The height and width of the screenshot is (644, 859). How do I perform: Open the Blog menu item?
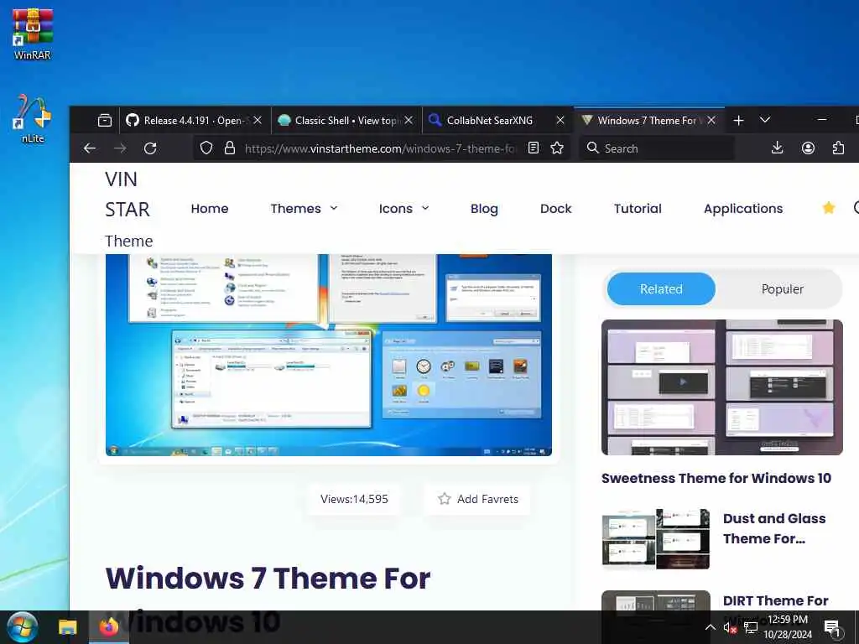click(x=484, y=209)
